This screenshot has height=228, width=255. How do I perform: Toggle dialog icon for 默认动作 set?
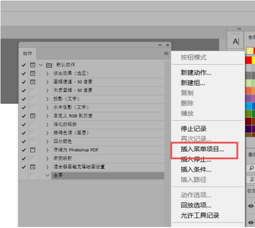point(33,65)
